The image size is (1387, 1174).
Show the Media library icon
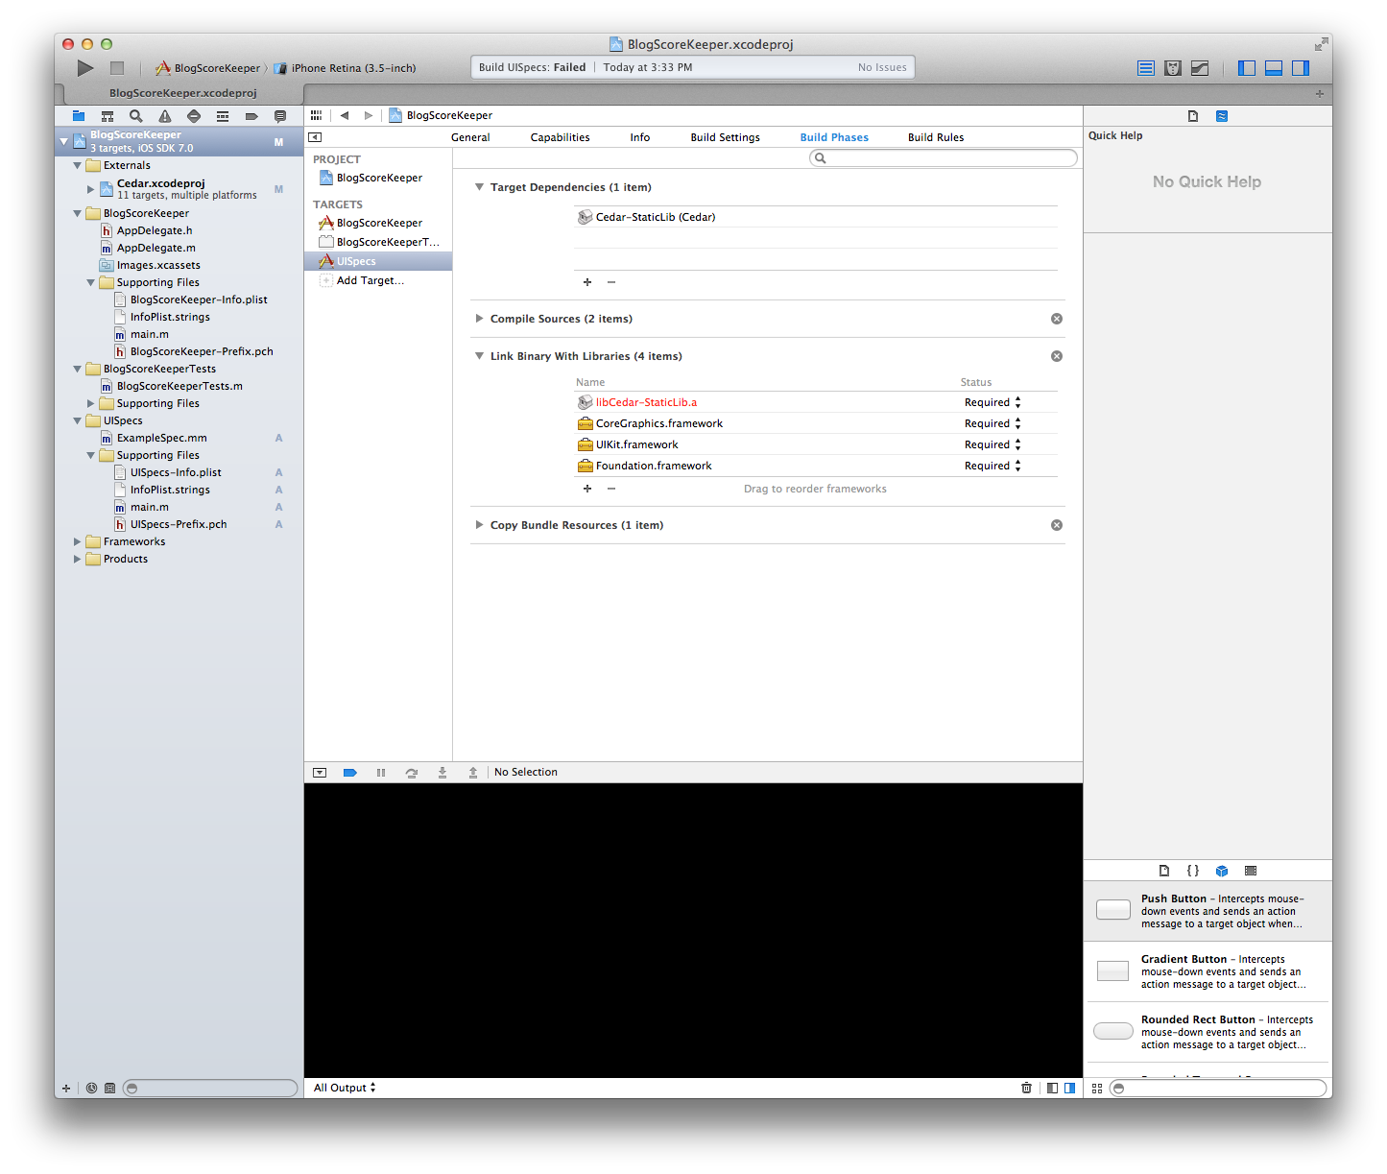[x=1251, y=871]
